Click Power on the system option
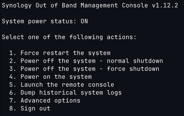Screen dimensions: 184x116 (50, 77)
